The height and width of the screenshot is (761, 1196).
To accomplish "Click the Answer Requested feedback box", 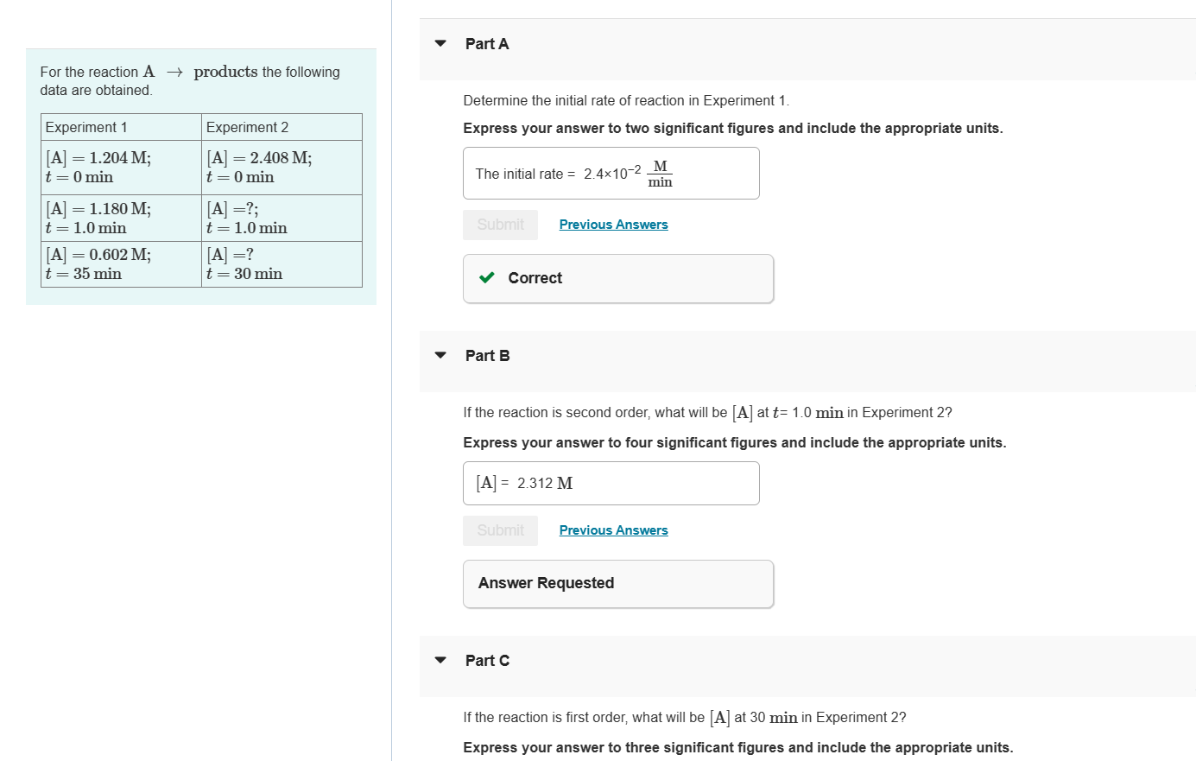I will point(617,583).
